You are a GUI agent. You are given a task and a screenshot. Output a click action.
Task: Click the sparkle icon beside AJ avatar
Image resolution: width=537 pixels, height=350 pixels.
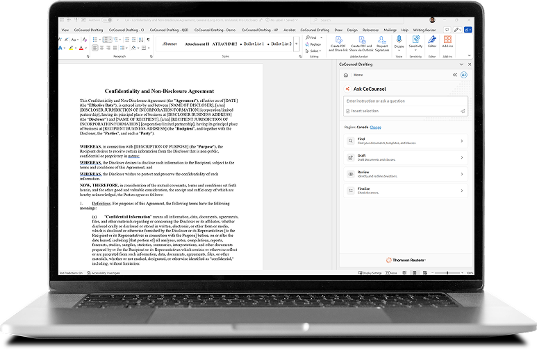pos(455,75)
